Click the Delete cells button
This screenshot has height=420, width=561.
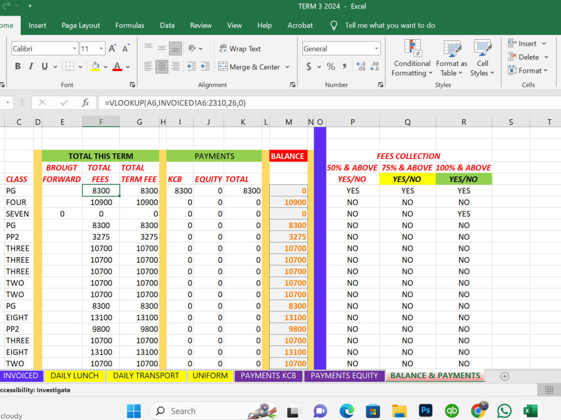click(x=523, y=57)
